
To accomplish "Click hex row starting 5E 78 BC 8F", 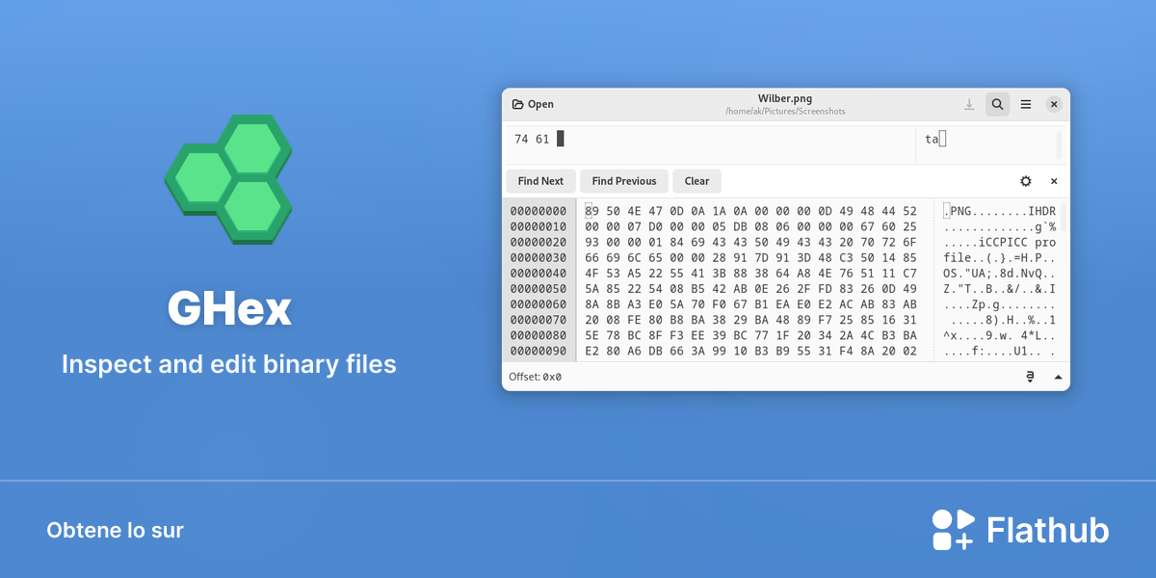I will tap(751, 335).
